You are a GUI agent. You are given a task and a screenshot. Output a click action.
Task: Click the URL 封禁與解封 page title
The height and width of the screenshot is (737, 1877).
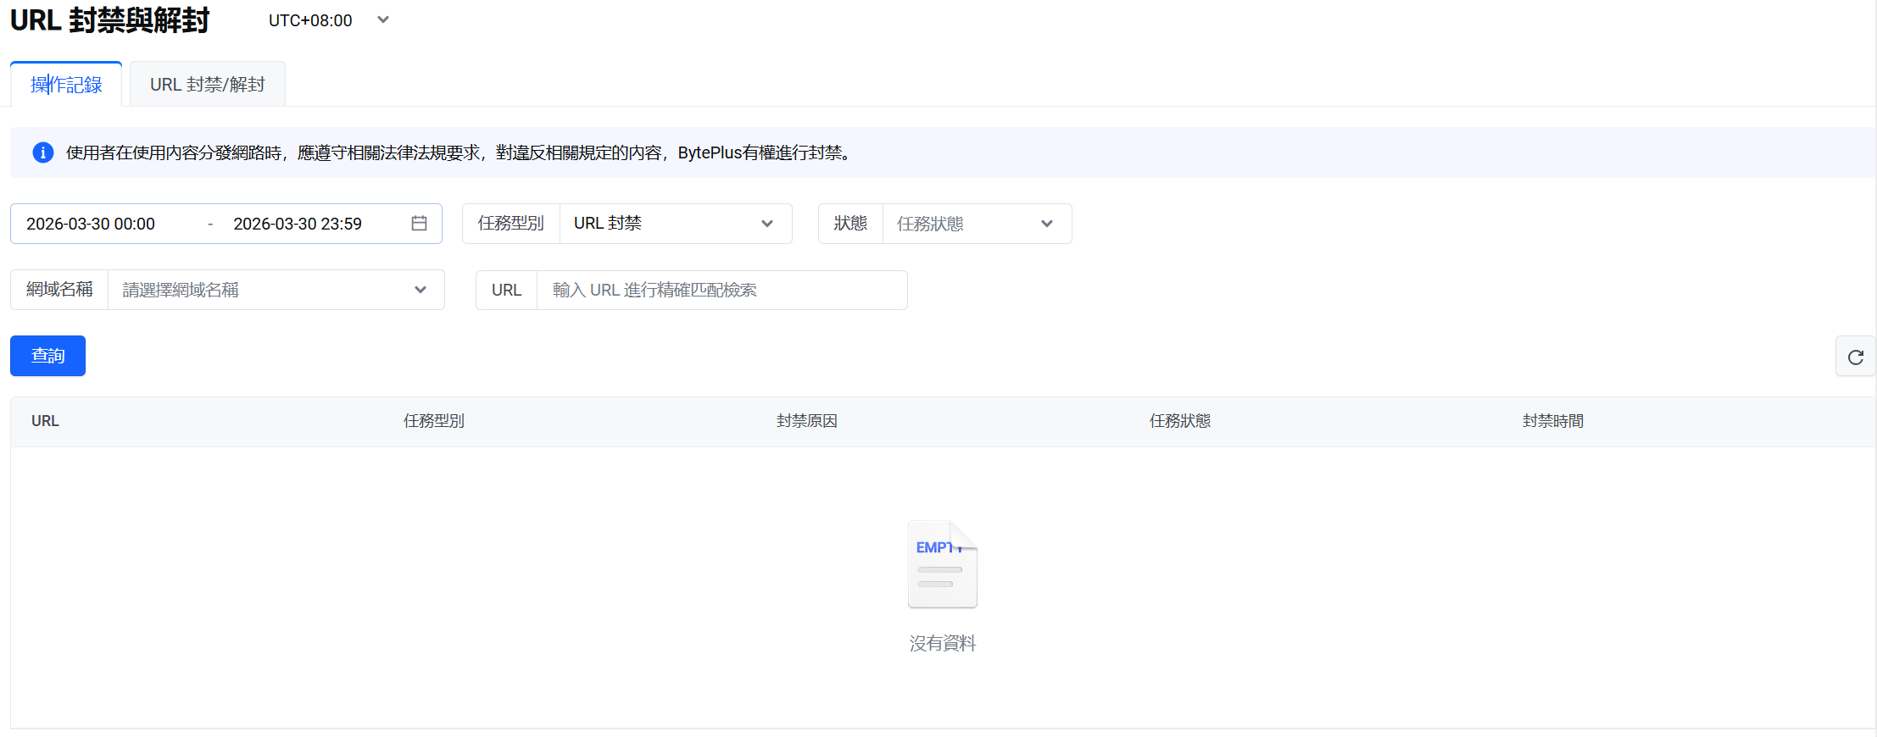[x=109, y=20]
